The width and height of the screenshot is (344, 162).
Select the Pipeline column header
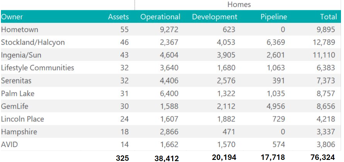point(274,17)
